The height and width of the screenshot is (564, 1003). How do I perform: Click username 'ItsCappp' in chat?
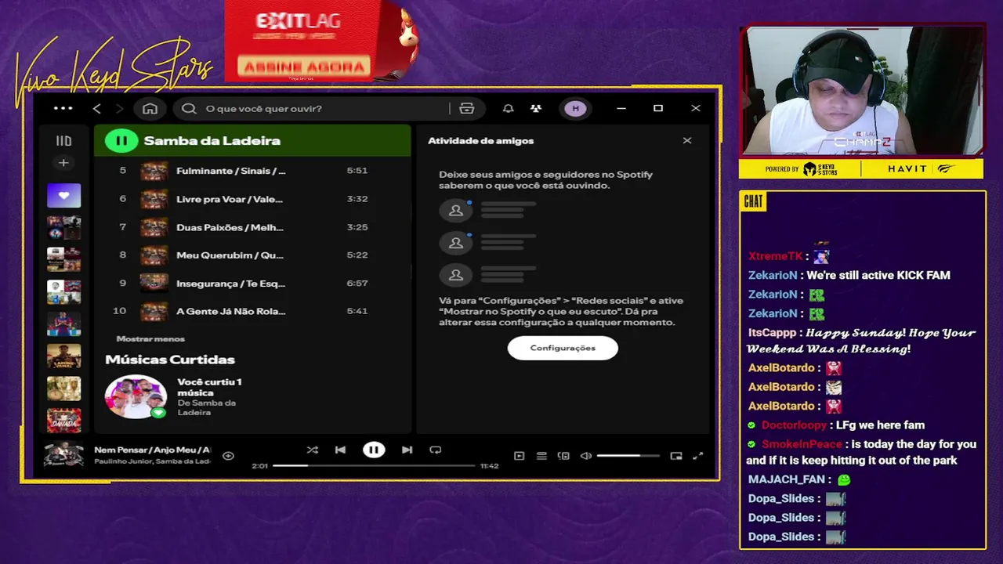773,333
